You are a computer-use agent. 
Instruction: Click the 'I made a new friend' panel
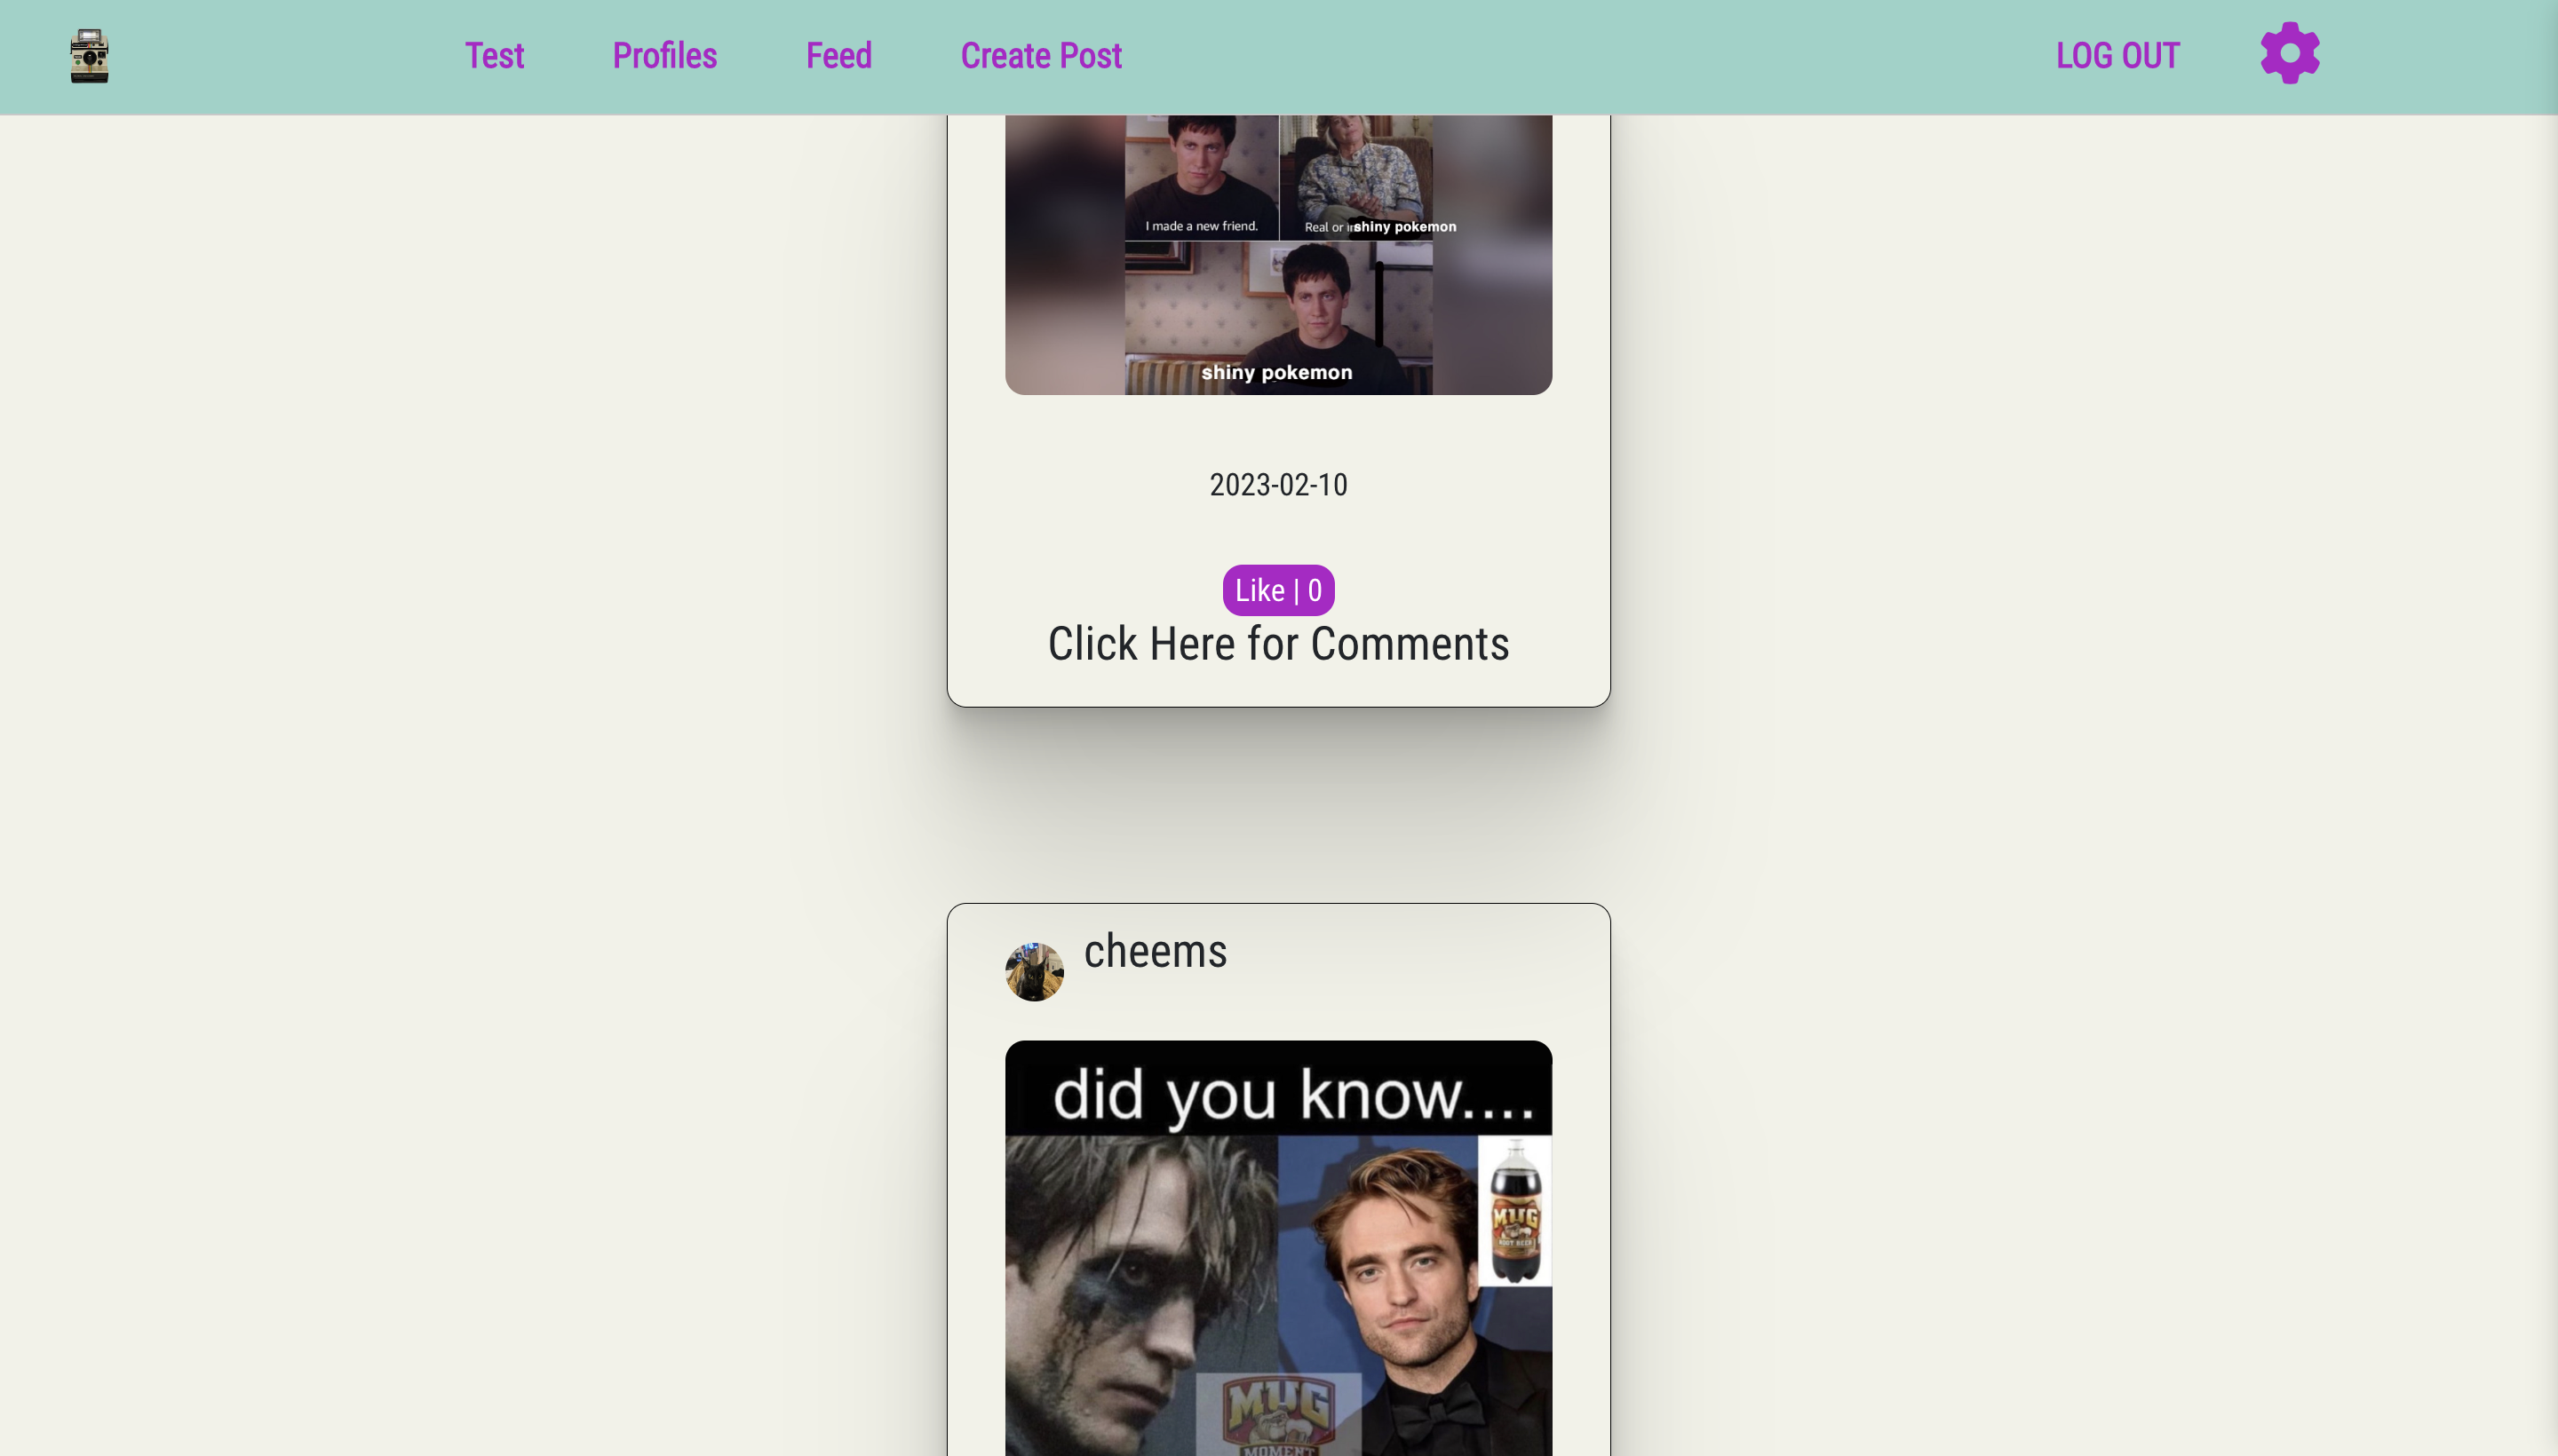[x=1201, y=178]
